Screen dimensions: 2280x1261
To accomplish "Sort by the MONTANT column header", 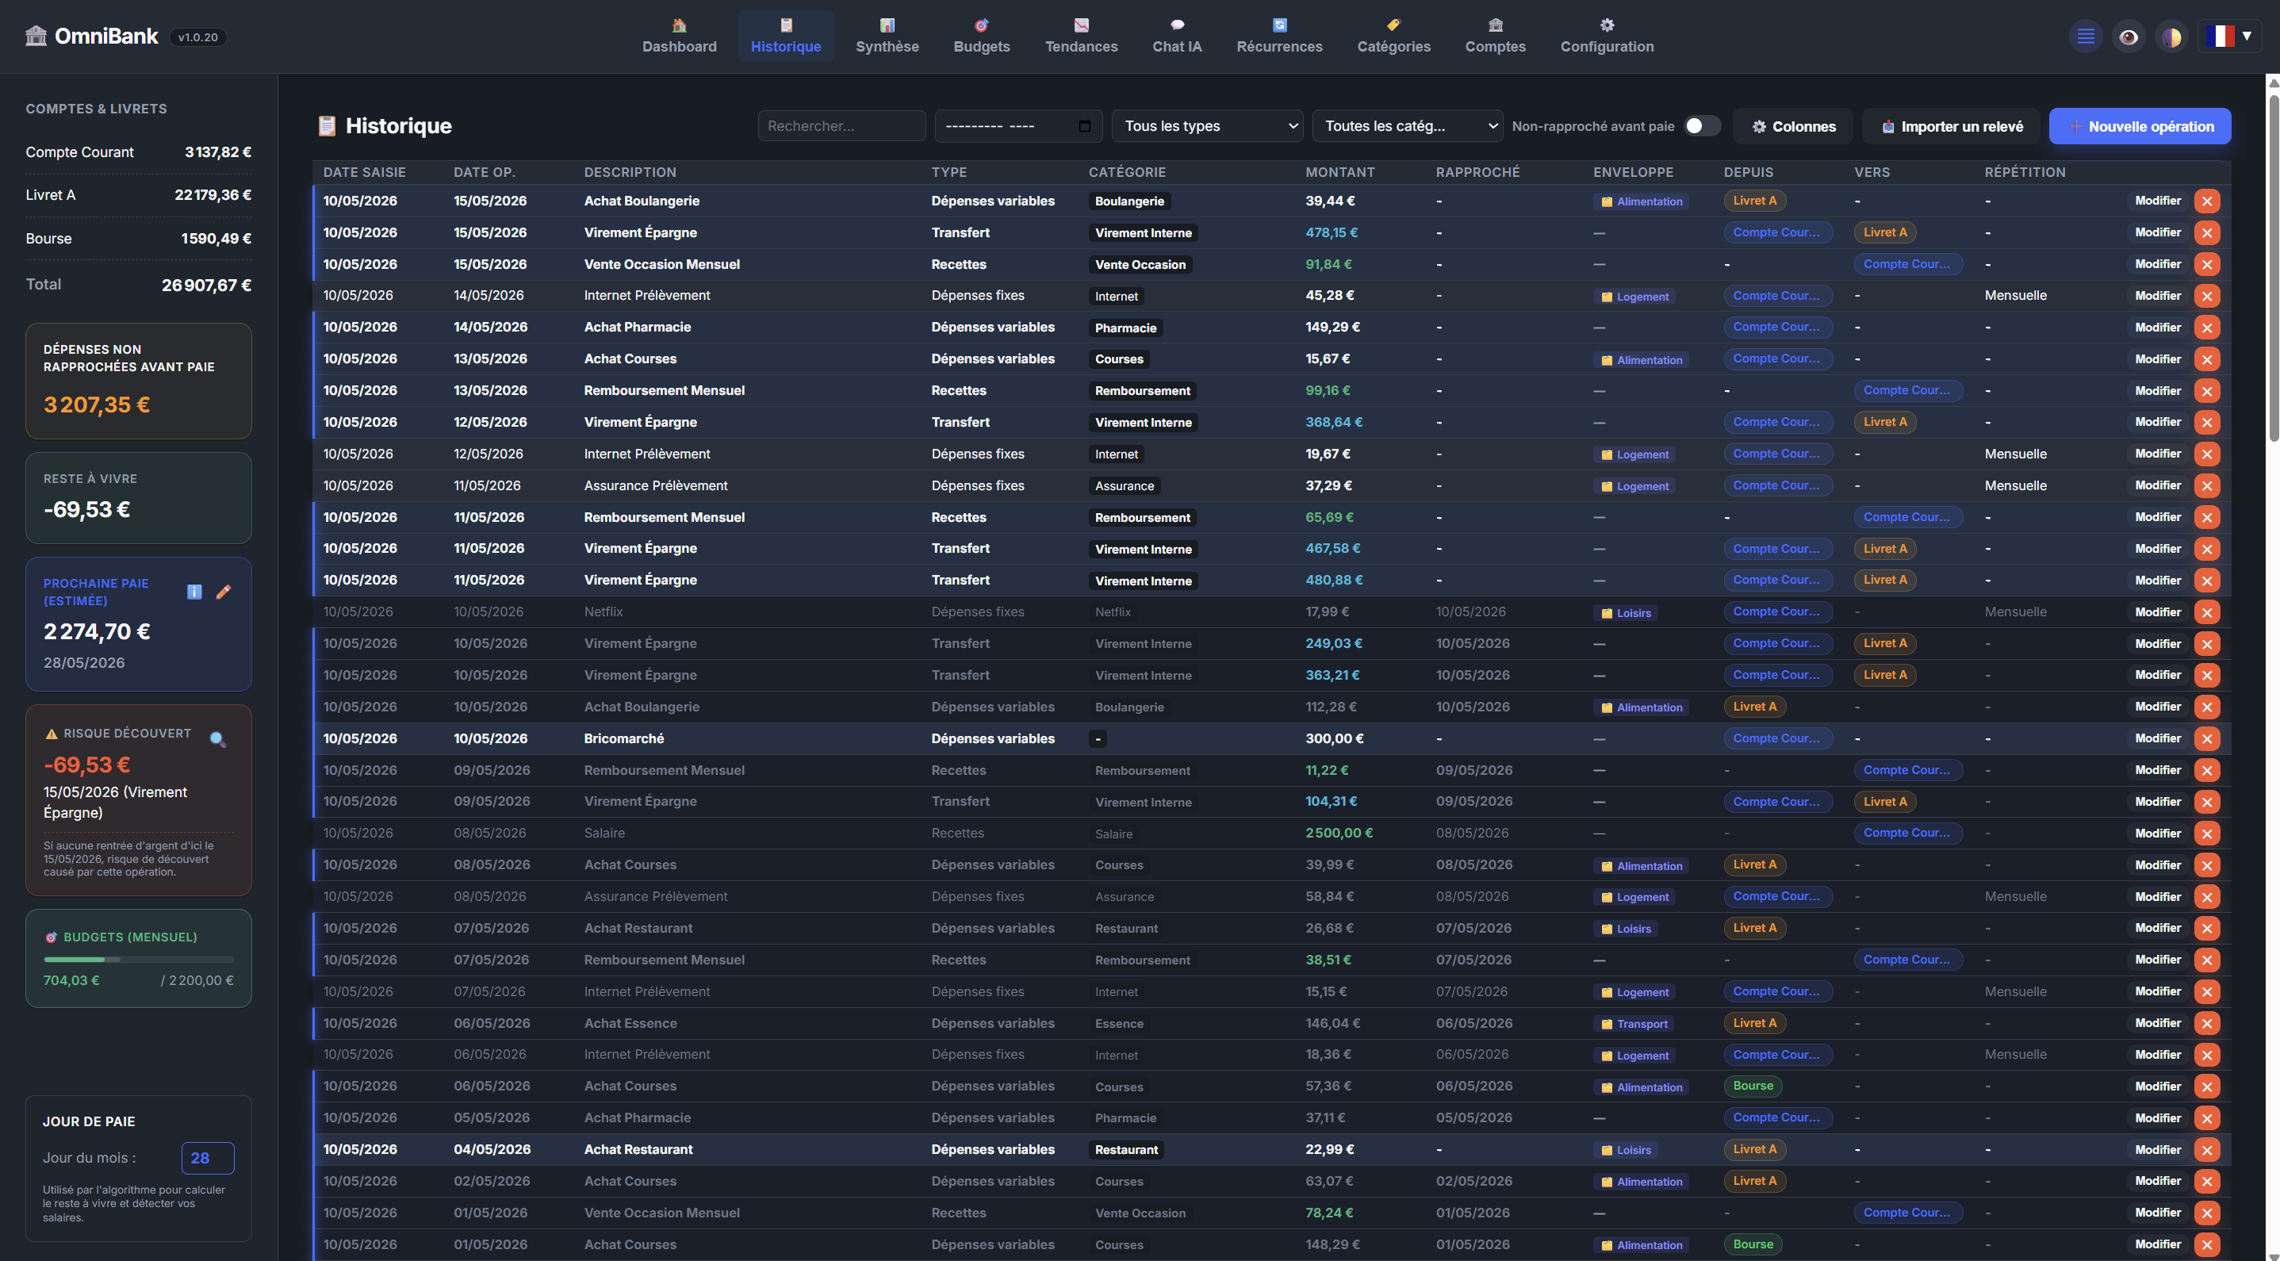I will tap(1340, 171).
